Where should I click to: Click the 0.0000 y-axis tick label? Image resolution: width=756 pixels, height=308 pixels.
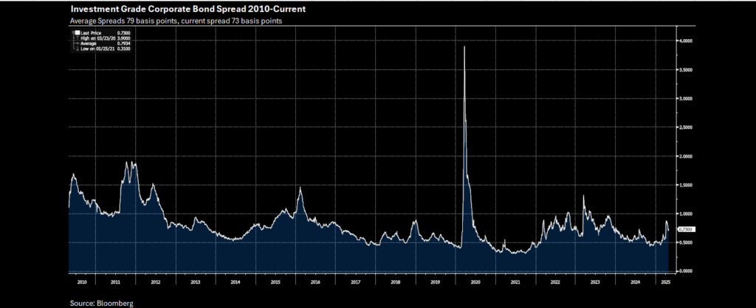click(686, 270)
